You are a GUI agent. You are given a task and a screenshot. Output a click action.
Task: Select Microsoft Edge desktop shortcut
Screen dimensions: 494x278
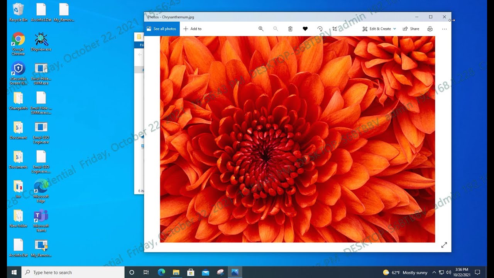41,191
